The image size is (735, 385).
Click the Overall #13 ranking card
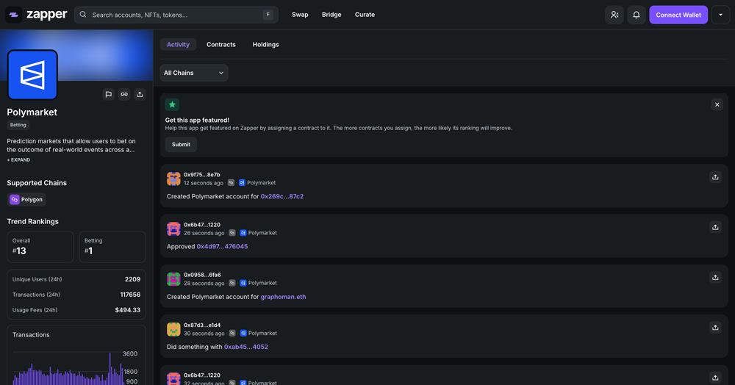(40, 247)
